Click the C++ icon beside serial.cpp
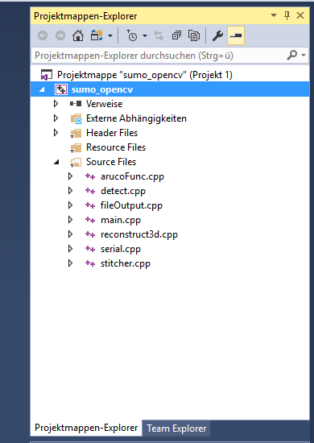 point(90,249)
